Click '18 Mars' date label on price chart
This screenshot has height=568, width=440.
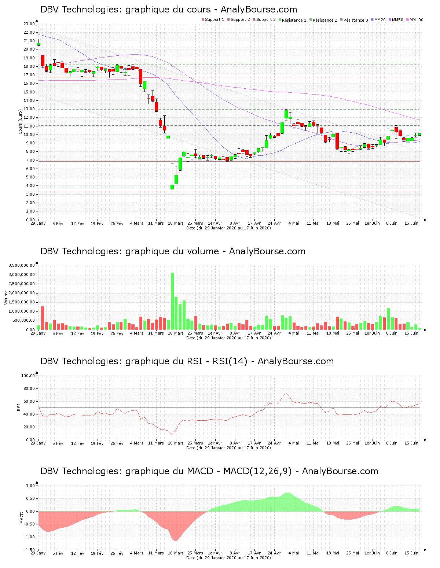point(176,223)
